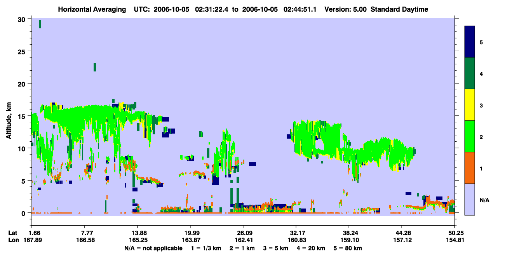The width and height of the screenshot is (505, 259).
Task: Click the 'N/A = not applicable' legend note
Action: click(153, 248)
